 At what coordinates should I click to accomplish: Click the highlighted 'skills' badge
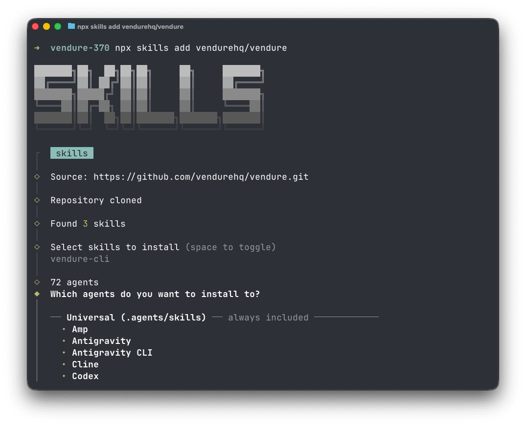[72, 153]
